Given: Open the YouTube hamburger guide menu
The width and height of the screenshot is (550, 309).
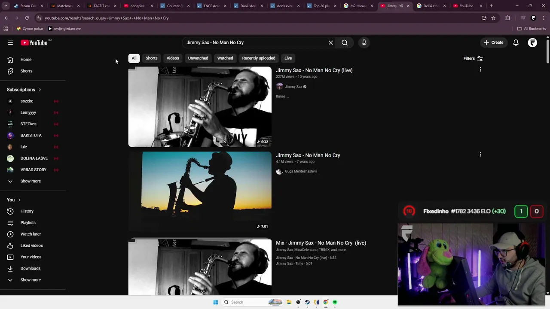Looking at the screenshot, I should click(x=10, y=42).
